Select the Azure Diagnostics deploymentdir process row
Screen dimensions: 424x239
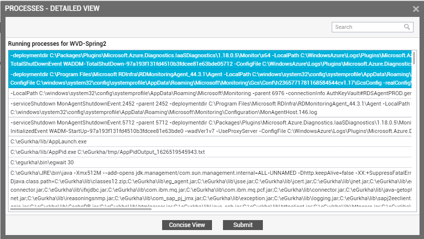pyautogui.click(x=210, y=60)
